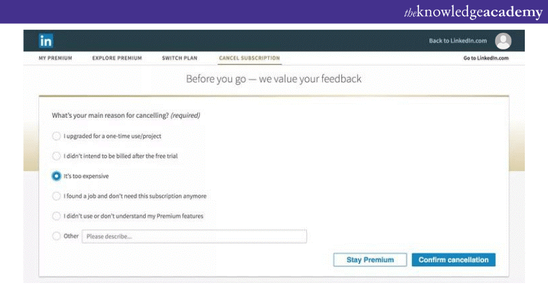
Task: Choose the 'Other' radio button
Action: click(x=56, y=237)
